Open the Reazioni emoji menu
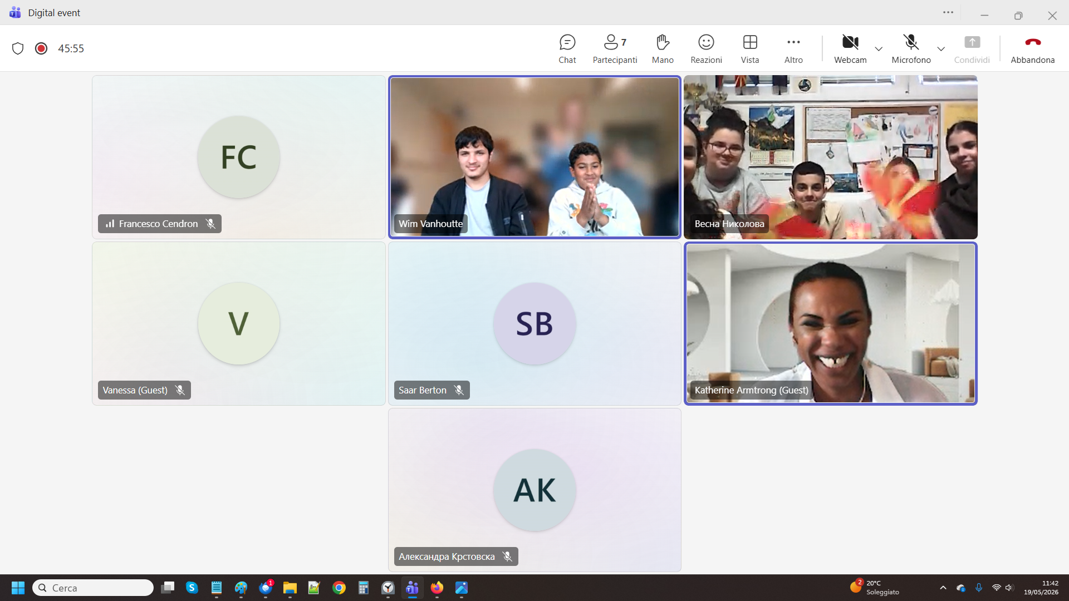 (706, 49)
